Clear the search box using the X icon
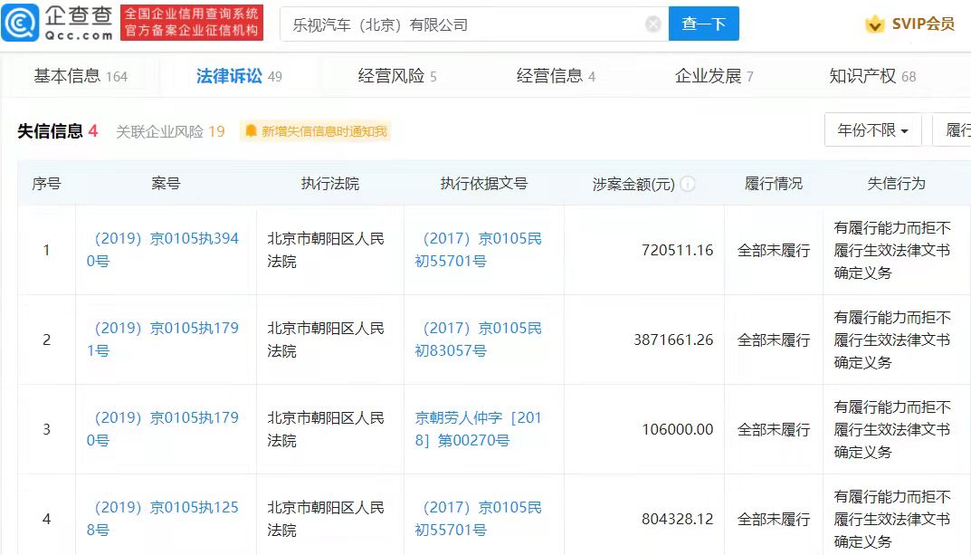971x555 pixels. point(652,24)
